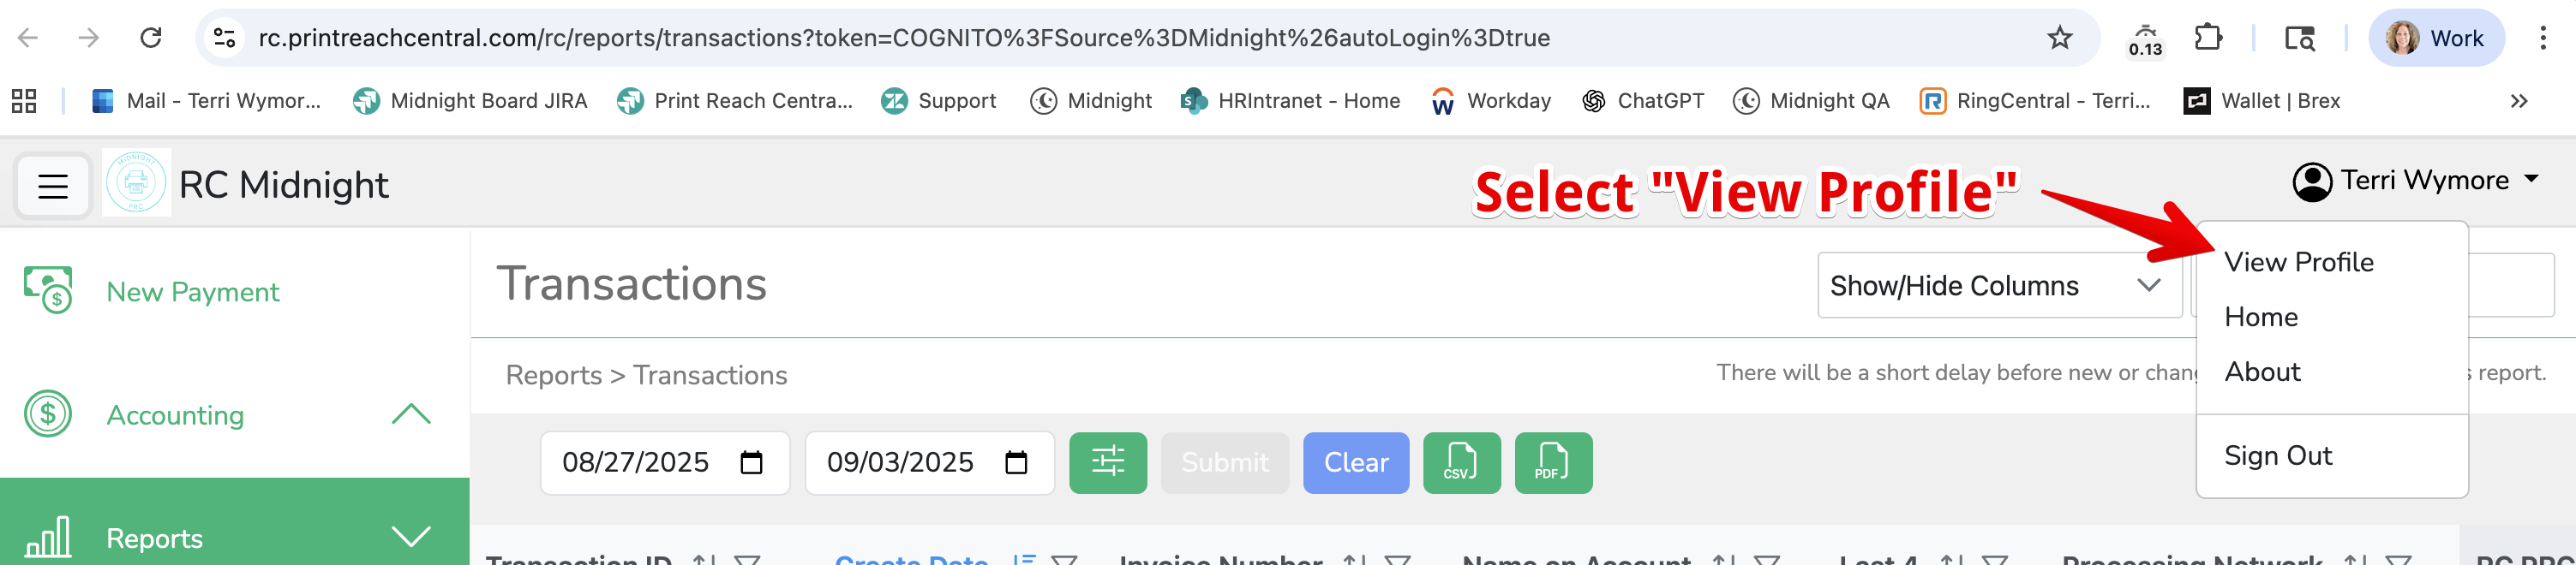Click the RC Midnight logo image

[136, 184]
